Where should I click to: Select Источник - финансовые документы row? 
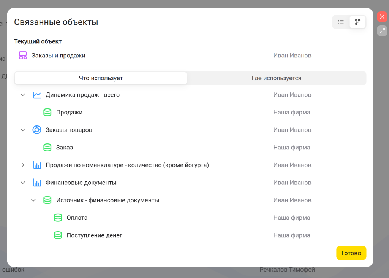click(x=190, y=200)
